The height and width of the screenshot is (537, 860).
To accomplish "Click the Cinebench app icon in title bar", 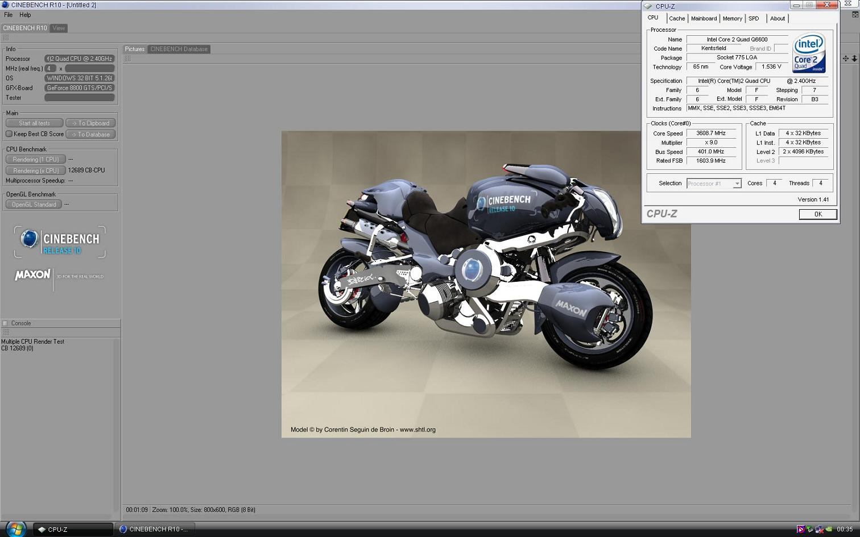I will pyautogui.click(x=5, y=5).
